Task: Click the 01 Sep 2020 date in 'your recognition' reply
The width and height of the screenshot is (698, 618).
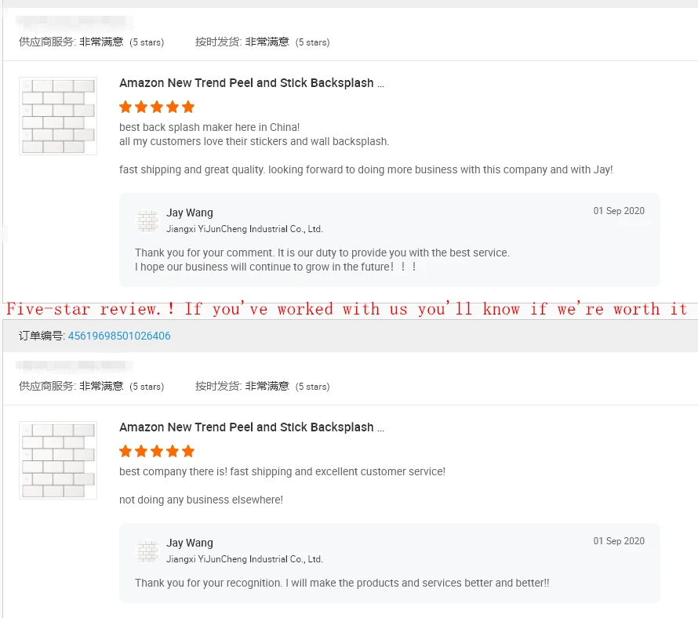Action: click(x=619, y=541)
